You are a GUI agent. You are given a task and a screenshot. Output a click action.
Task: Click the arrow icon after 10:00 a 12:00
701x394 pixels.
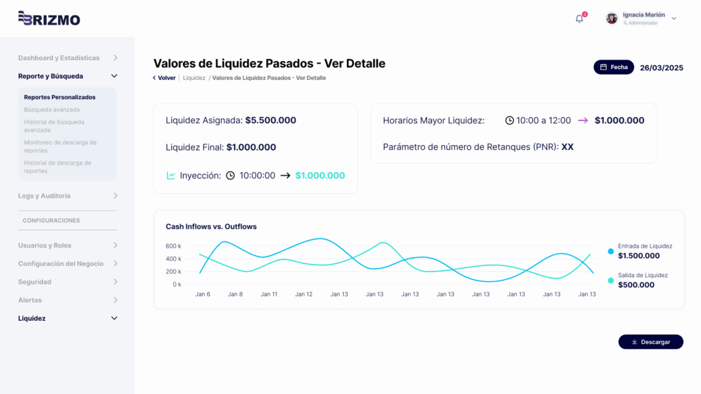[x=585, y=120]
